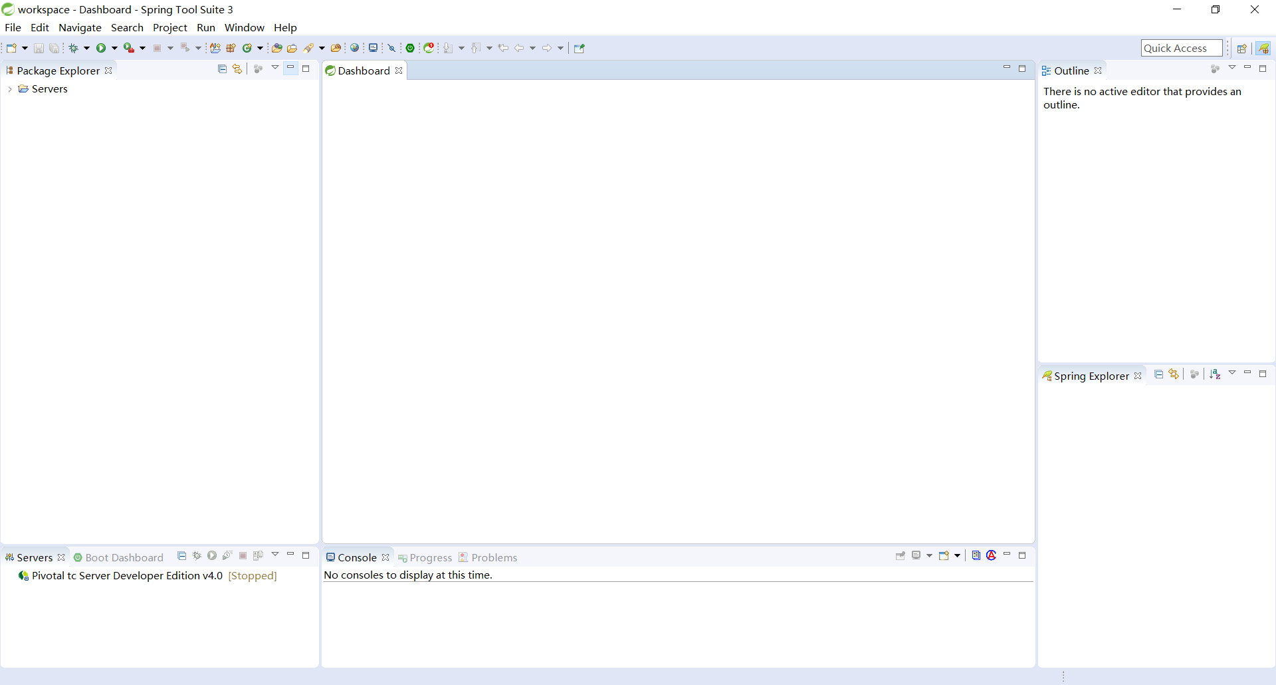Toggle Link with Editor in Spring Explorer
1276x685 pixels.
pos(1174,374)
